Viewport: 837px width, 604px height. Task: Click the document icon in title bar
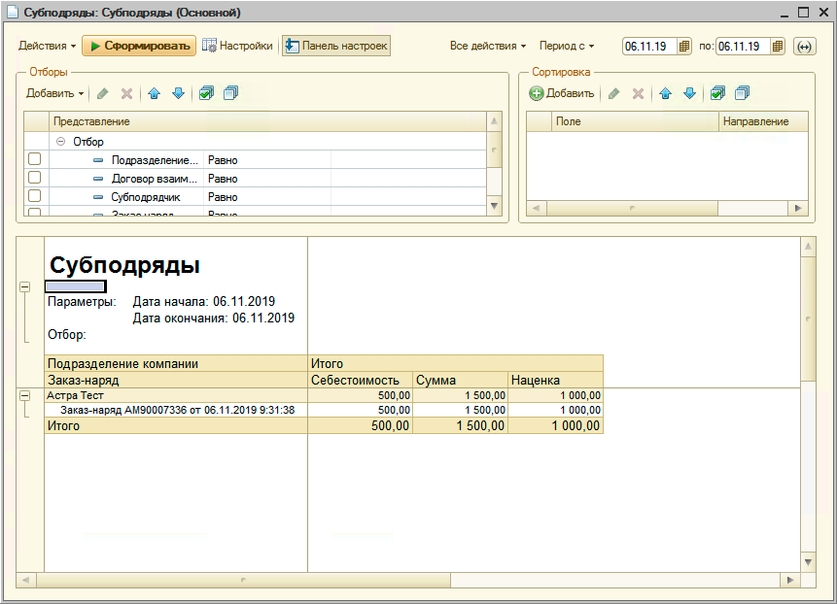(x=13, y=13)
